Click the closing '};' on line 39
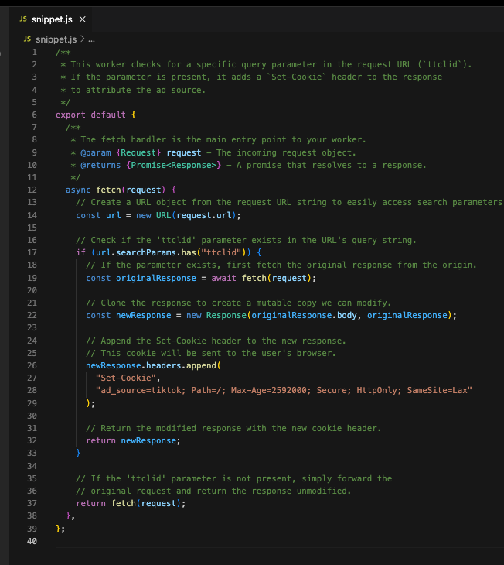The height and width of the screenshot is (565, 504). 60,529
